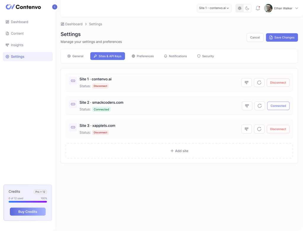Disconnect Site 3 xapplets.com
The height and width of the screenshot is (231, 303).
pyautogui.click(x=278, y=129)
